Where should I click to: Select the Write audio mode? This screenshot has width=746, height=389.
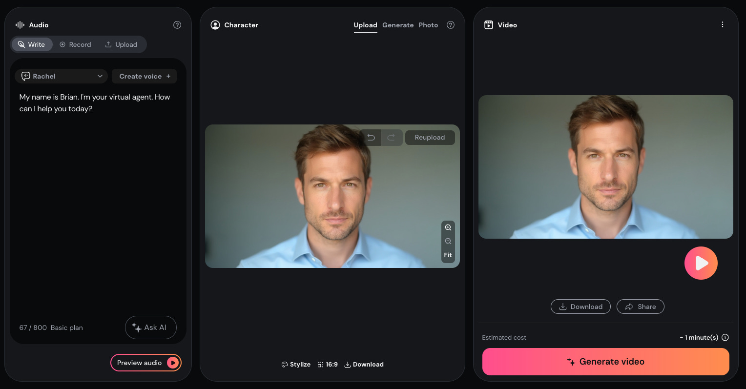click(x=31, y=44)
